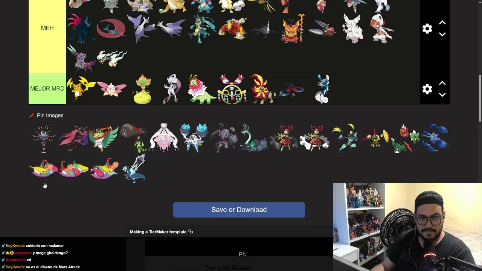Click the page's vertical scrollbar thumb
This screenshot has height=271, width=482.
coord(480,98)
